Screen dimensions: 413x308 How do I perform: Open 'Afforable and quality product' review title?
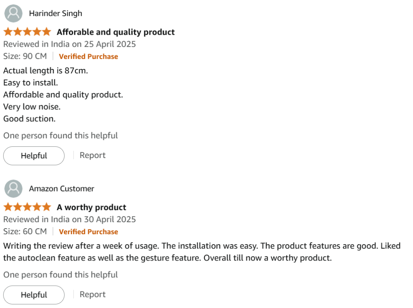(x=116, y=32)
